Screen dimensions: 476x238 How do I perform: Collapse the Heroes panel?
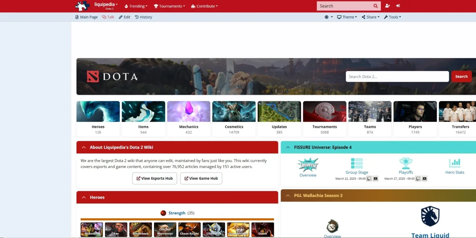[x=84, y=197]
